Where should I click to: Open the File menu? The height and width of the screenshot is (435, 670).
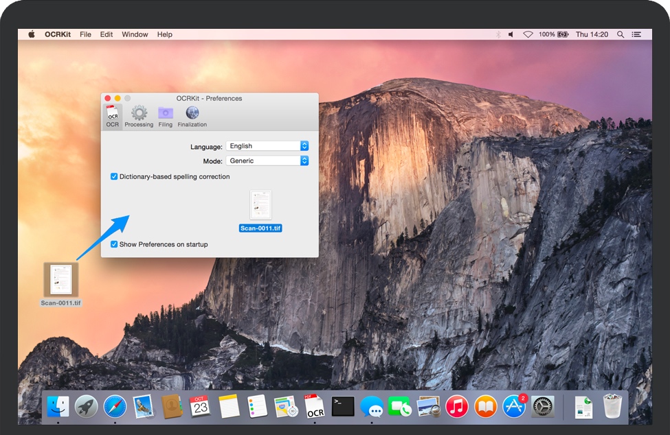[x=85, y=34]
